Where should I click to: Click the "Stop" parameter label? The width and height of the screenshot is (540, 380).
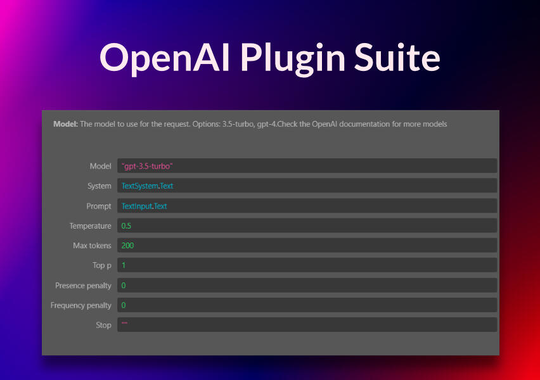103,325
